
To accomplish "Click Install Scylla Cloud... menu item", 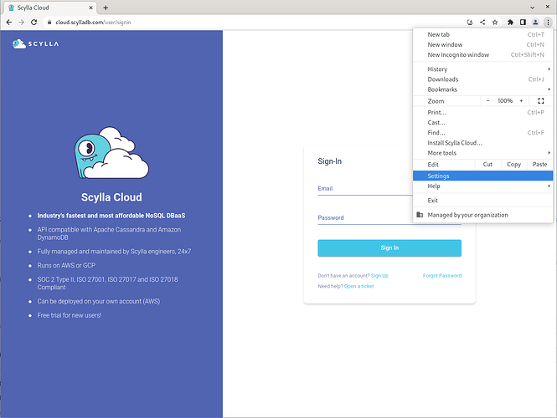I will [x=482, y=143].
